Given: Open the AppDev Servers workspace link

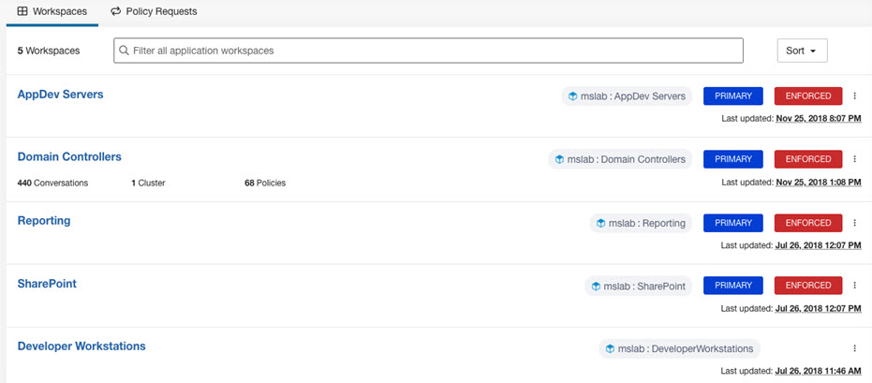Looking at the screenshot, I should click(61, 94).
